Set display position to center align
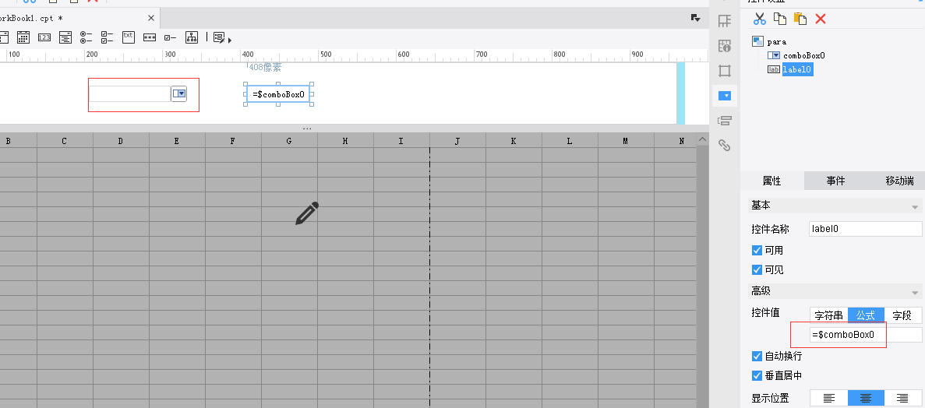925x408 pixels. pos(866,398)
